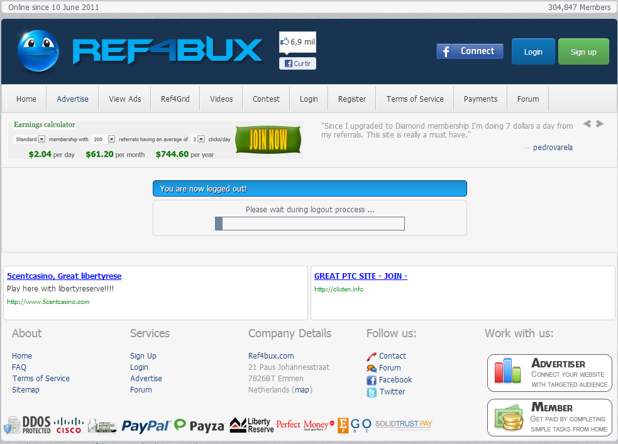This screenshot has width=618, height=444.
Task: Select Login in the navigation bar
Action: pos(309,99)
